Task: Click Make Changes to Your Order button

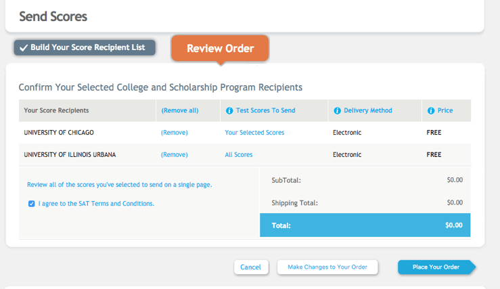Action: coord(327,267)
